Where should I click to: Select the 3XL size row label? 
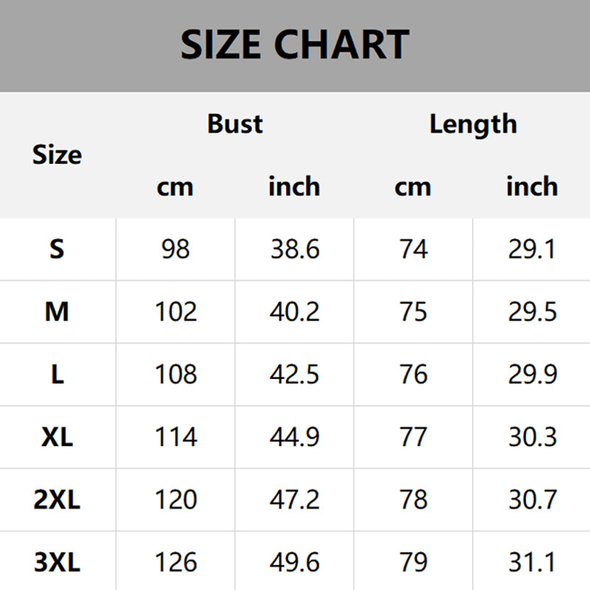[57, 563]
